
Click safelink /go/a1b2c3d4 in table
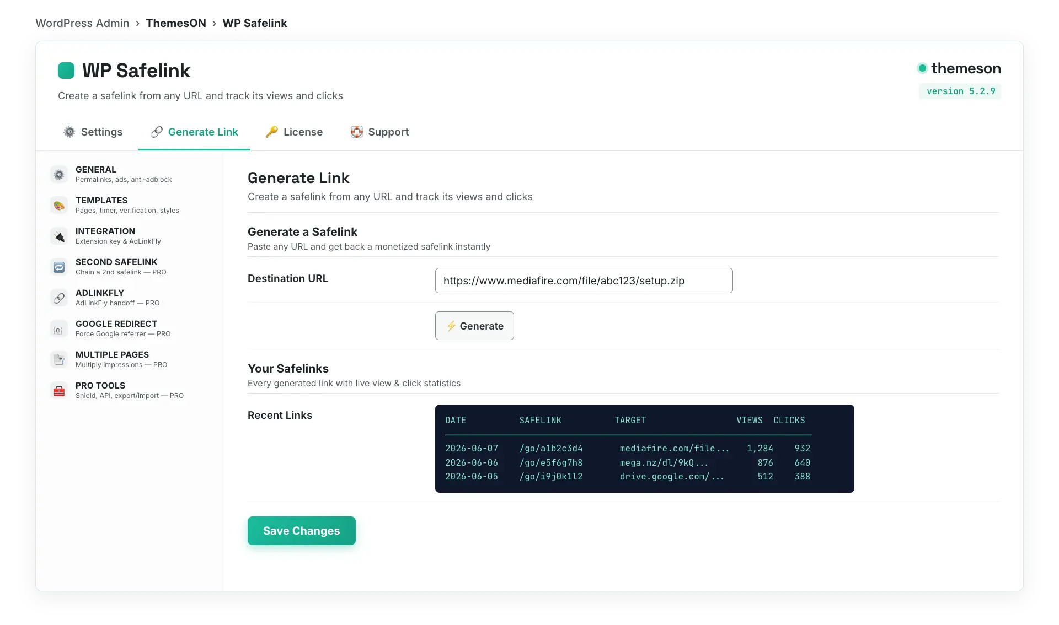pos(551,448)
